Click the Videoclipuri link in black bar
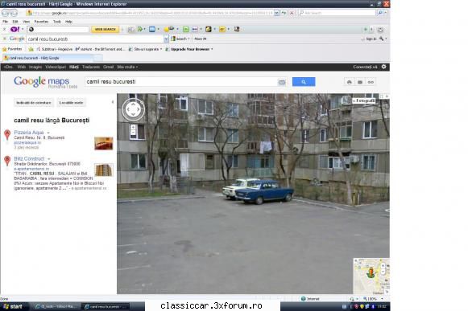This screenshot has width=468, height=311. 56,67
